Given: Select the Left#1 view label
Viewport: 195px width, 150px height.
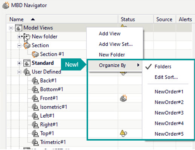Looking at the screenshot, I should point(47,116).
